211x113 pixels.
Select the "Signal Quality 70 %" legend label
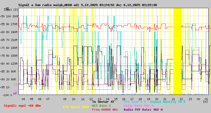coord(168,102)
